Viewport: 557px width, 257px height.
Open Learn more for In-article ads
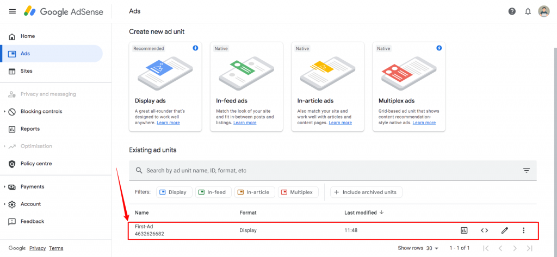(341, 123)
